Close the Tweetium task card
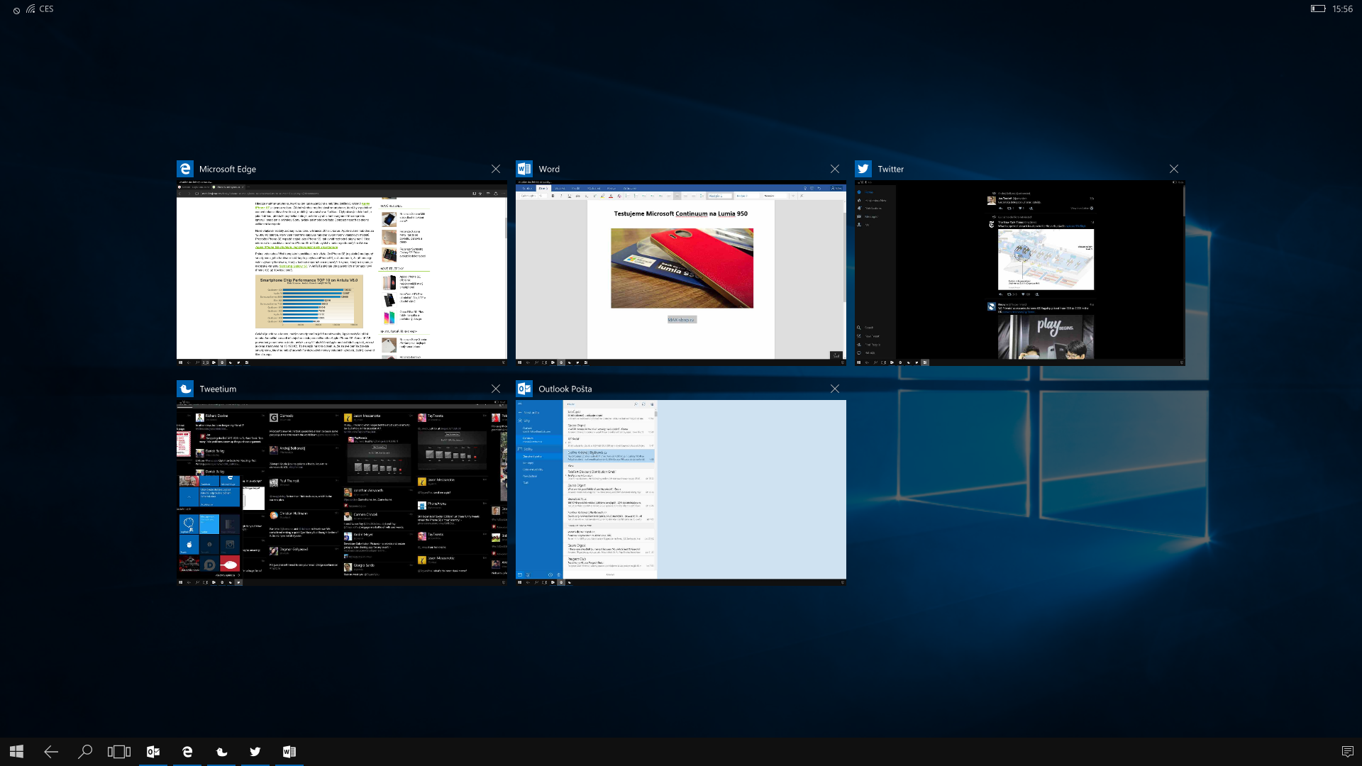This screenshot has height=766, width=1362. [x=496, y=389]
